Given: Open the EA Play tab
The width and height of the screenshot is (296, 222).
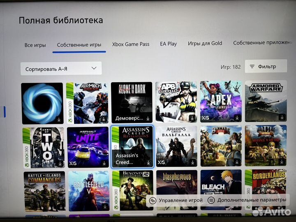Looking at the screenshot, I should pos(169,44).
